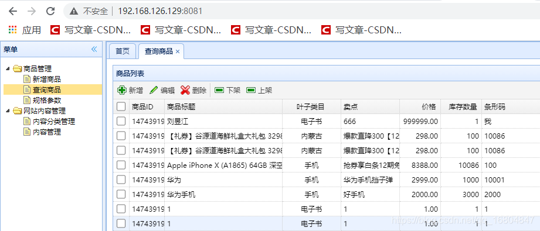
Task: Click the 网站内容管理 folder icon
Action: [x=17, y=111]
